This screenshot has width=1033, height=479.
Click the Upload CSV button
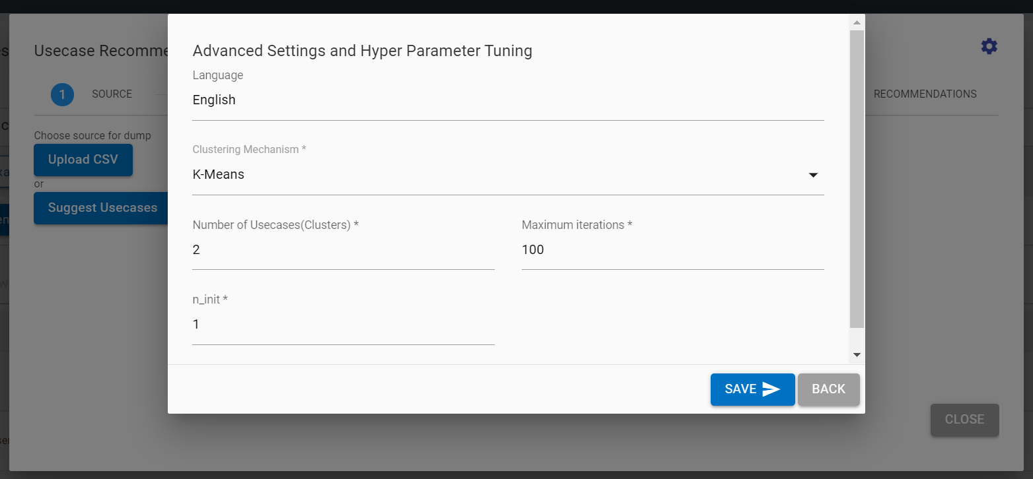tap(83, 160)
